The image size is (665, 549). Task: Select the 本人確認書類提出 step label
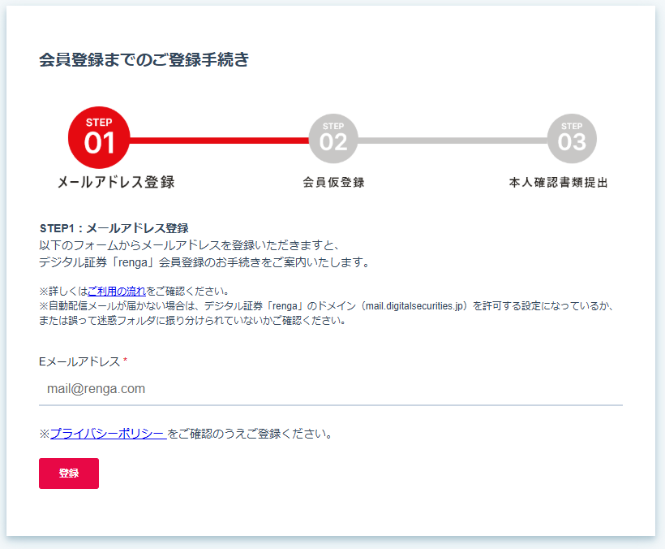558,183
